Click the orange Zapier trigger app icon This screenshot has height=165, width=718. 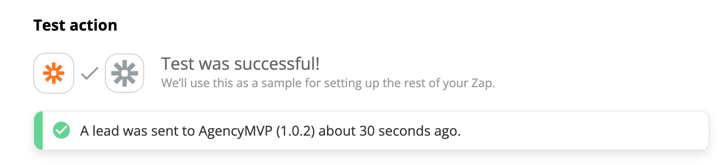pyautogui.click(x=54, y=73)
